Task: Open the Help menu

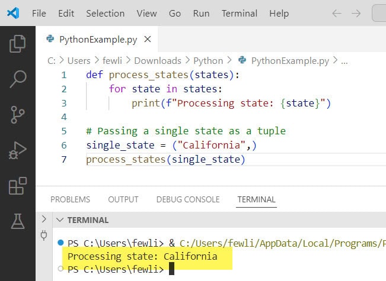Action: 279,13
